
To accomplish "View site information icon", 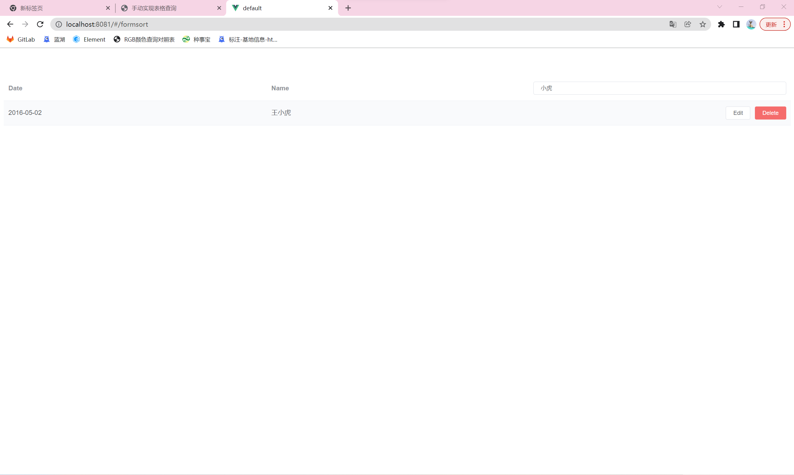I will [x=59, y=24].
